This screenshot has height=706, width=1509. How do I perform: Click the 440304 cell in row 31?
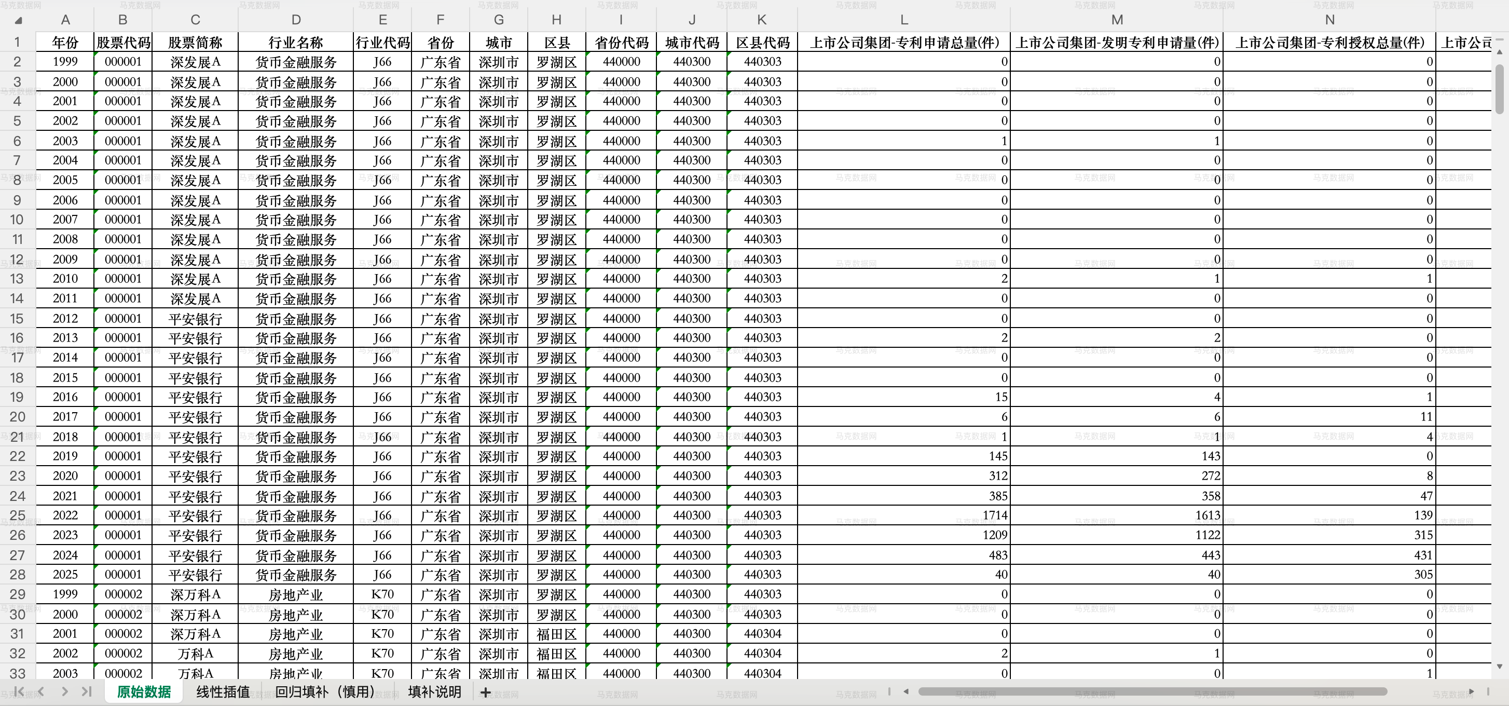(x=762, y=633)
